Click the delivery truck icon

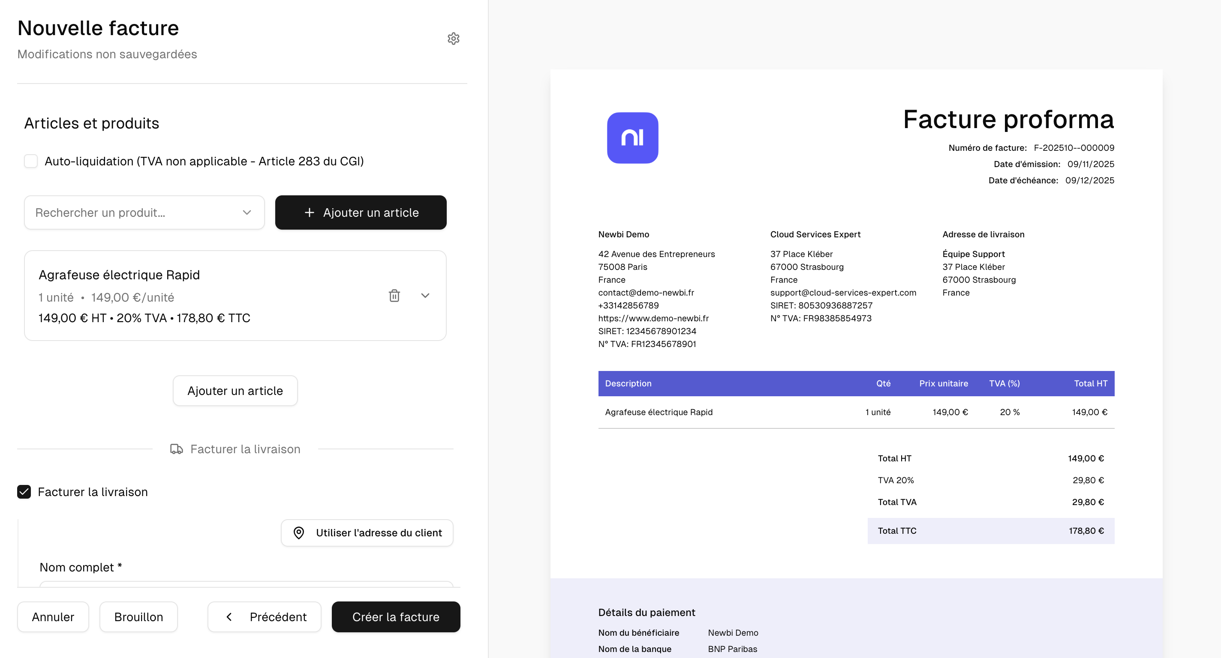pyautogui.click(x=176, y=449)
